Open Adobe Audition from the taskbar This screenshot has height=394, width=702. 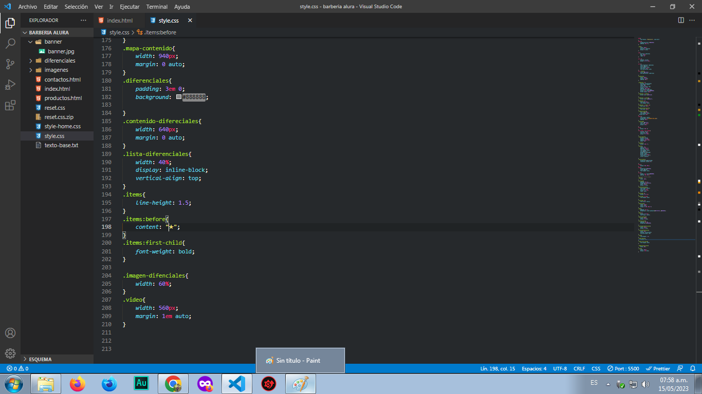click(x=141, y=384)
